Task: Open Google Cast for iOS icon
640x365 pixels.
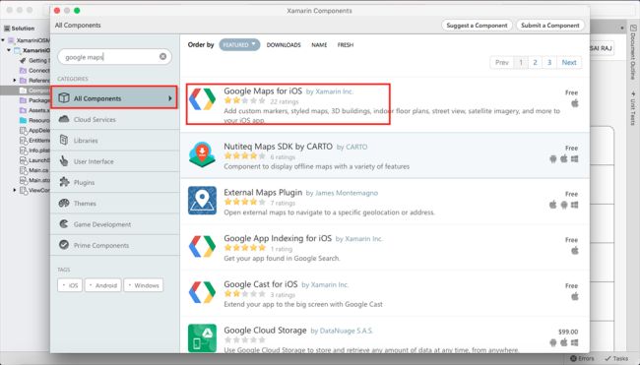Action: [x=202, y=292]
